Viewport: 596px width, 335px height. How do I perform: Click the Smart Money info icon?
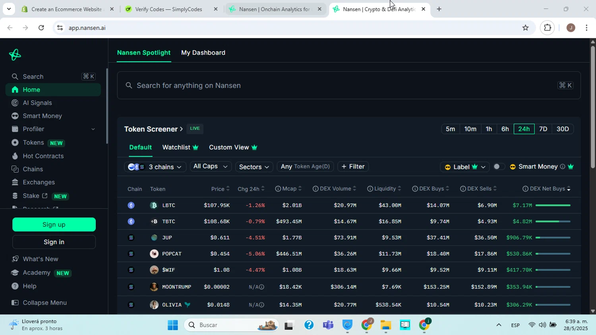click(x=562, y=167)
